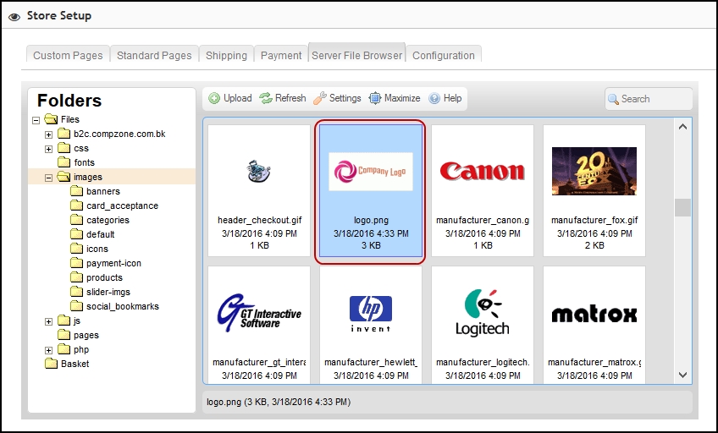Open the Shipping tab
This screenshot has height=433, width=718.
[x=226, y=55]
